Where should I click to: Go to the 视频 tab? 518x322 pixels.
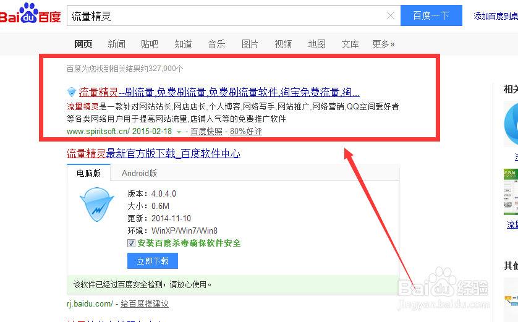coord(283,44)
